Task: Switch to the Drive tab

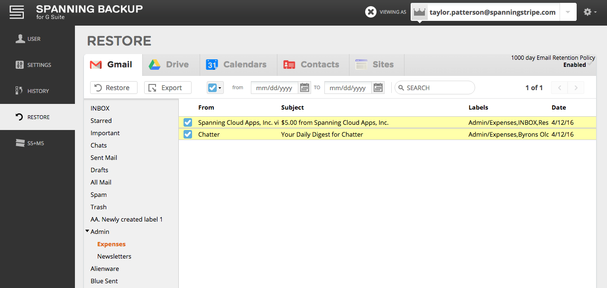Action: point(169,65)
